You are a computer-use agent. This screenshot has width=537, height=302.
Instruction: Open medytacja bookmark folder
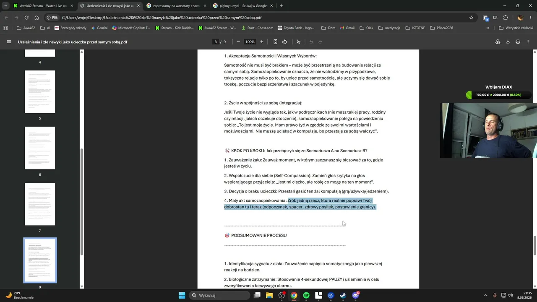coord(389,28)
